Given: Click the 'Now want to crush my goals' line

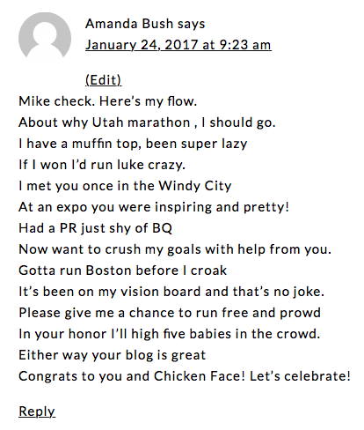Looking at the screenshot, I should (175, 249).
